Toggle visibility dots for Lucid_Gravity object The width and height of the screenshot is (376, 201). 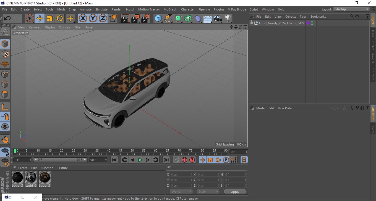pos(312,23)
